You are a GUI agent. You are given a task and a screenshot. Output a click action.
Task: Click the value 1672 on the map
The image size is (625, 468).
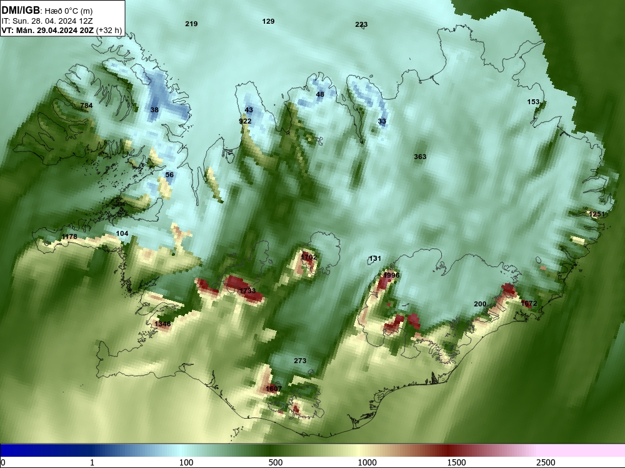(529, 303)
